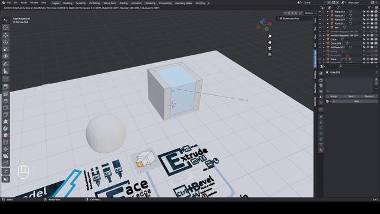The image size is (380, 214).
Task: Select the Shear tool
Action: click(5, 156)
